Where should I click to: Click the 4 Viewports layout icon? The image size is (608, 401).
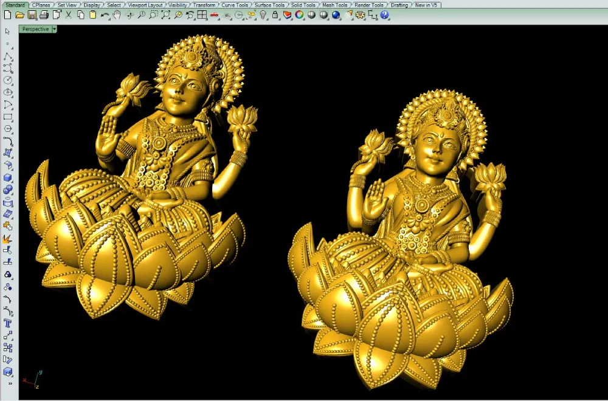point(202,15)
